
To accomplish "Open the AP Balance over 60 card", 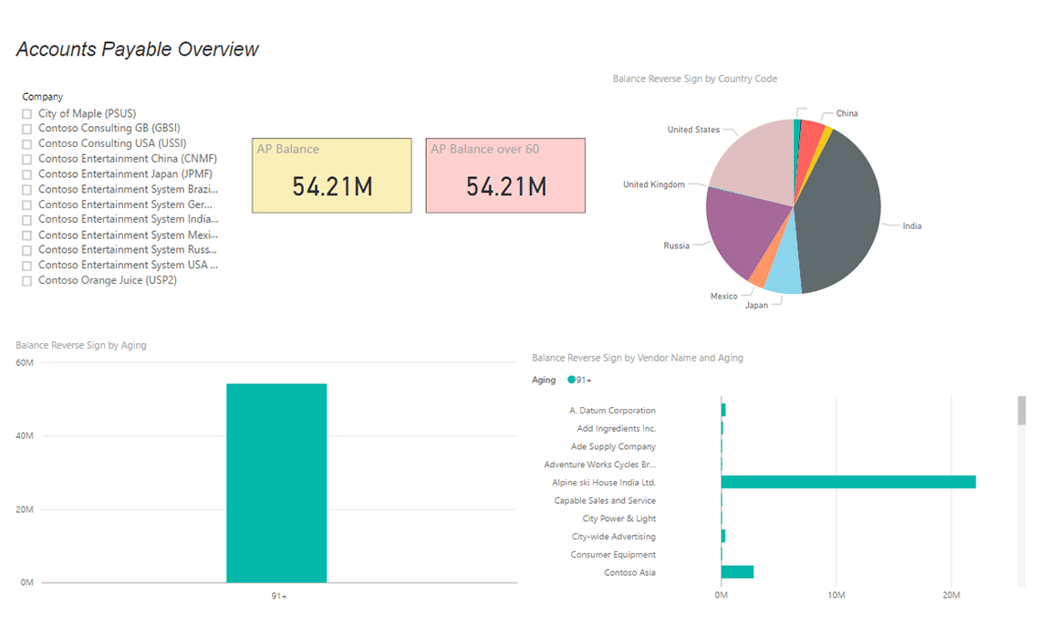I will 505,175.
